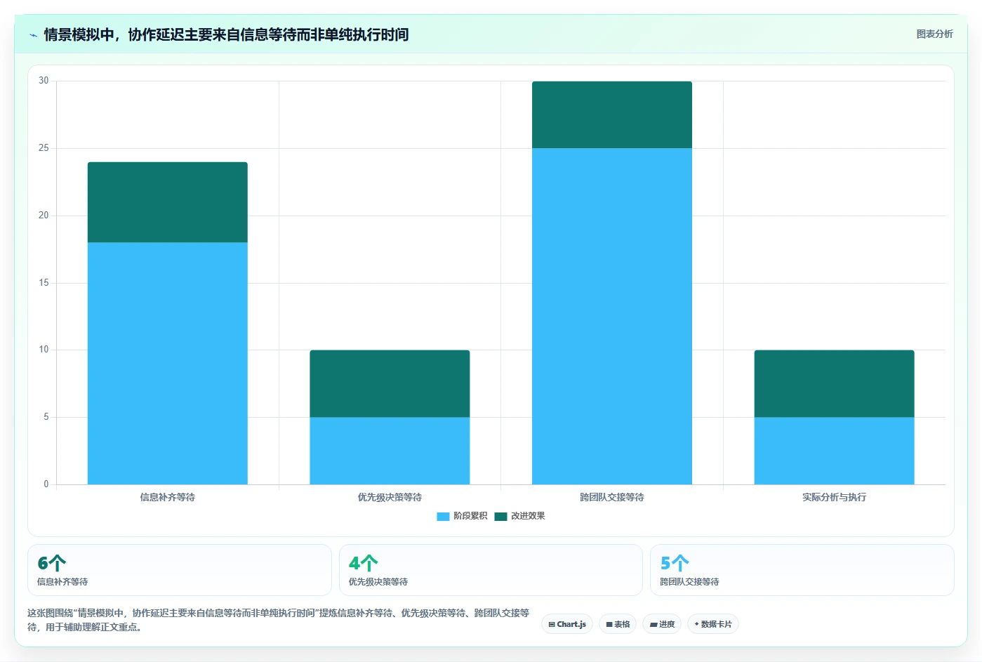The width and height of the screenshot is (982, 662).
Task: Click the icon on the Chart.js chip
Action: [552, 624]
